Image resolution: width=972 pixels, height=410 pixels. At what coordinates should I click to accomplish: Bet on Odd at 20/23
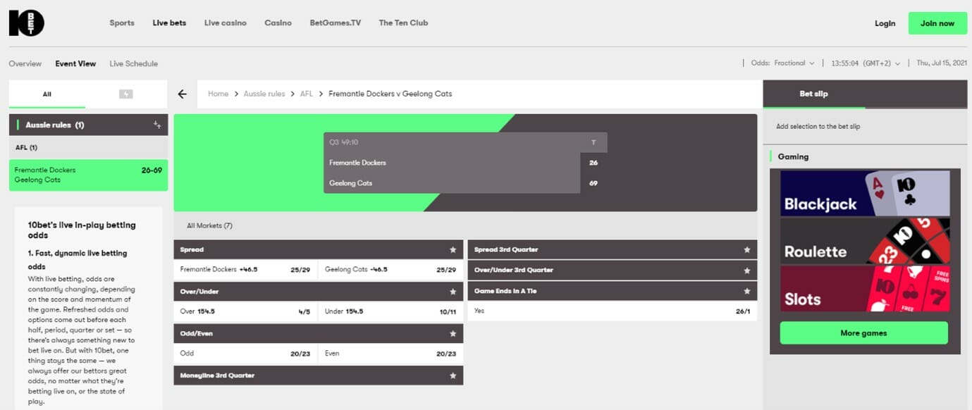click(x=246, y=354)
